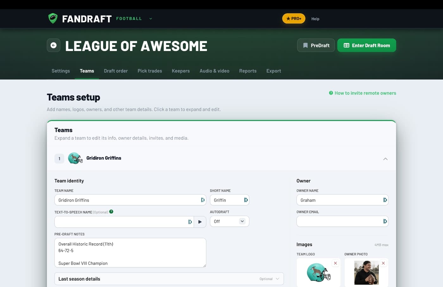This screenshot has width=443, height=287.
Task: Collapse the Gridiron Griffins team row
Action: point(385,159)
